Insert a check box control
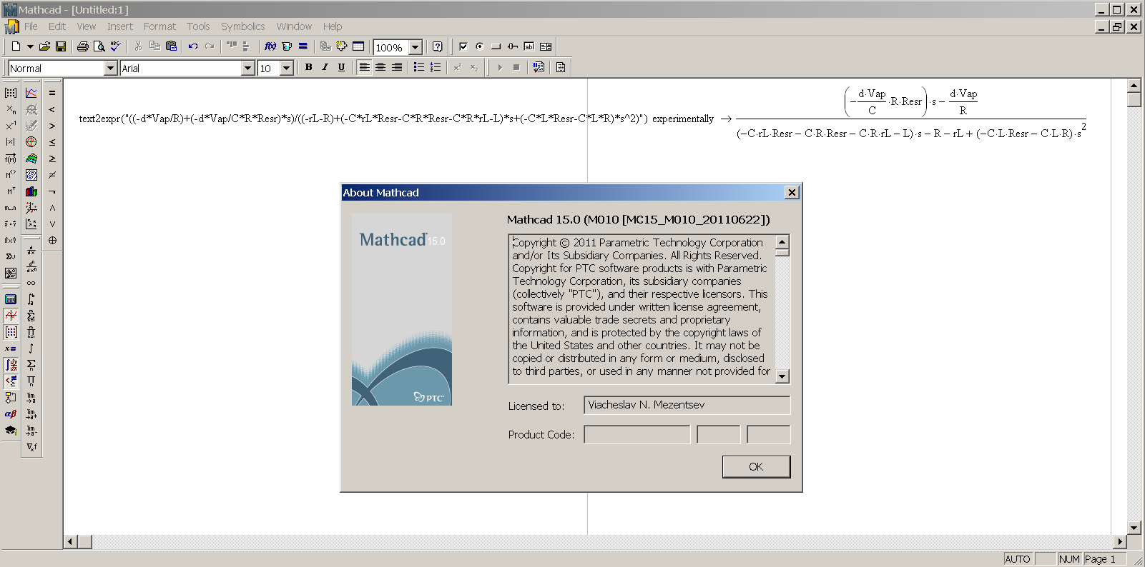This screenshot has width=1145, height=567. tap(463, 46)
